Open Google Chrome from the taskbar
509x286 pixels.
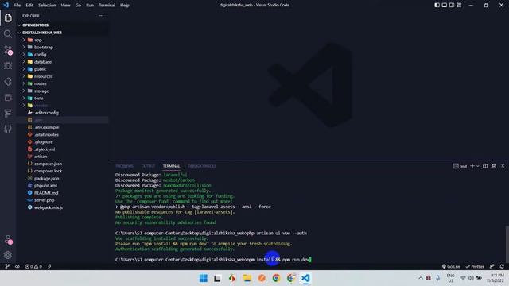(276, 278)
